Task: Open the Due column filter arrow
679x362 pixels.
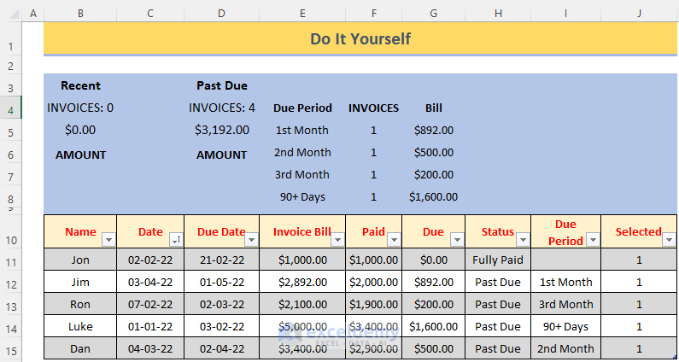Action: click(456, 240)
